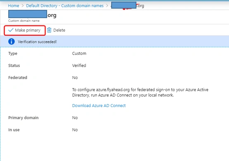Click the 'Verified' status value

tap(79, 65)
